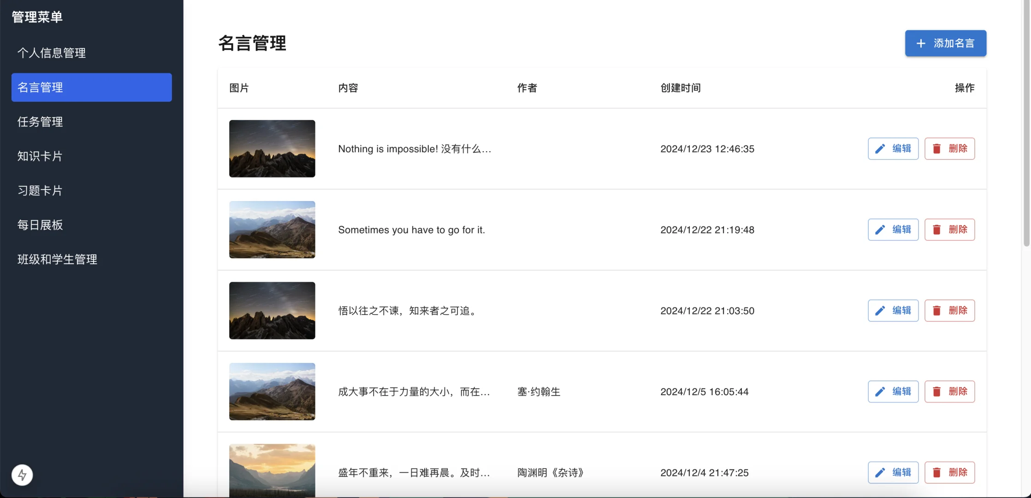Click the trash icon for 塞·约翰生's quote
The height and width of the screenshot is (498, 1031).
[x=937, y=391]
